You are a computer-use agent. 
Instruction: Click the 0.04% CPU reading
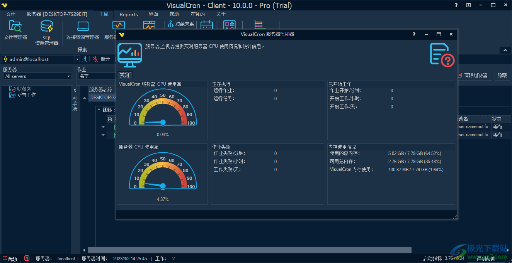(x=163, y=135)
